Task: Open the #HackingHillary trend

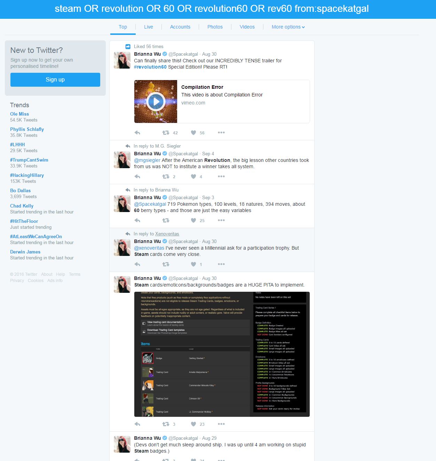Action: click(x=27, y=175)
